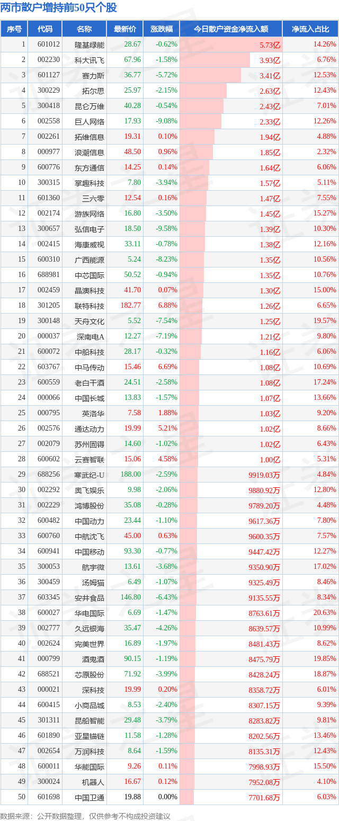Select stock name 天舟文化
Viewport: 339px width, 821px height.
(90, 322)
